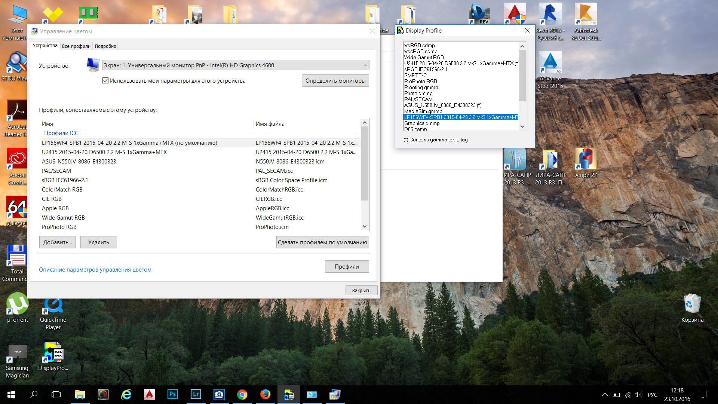Switch to 'Все профили' tab
718x404 pixels.
coord(76,46)
